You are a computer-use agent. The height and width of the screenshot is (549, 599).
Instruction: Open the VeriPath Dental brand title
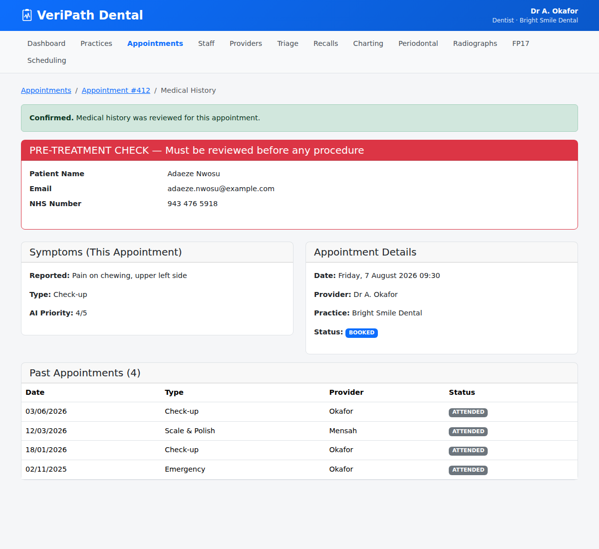pos(90,15)
